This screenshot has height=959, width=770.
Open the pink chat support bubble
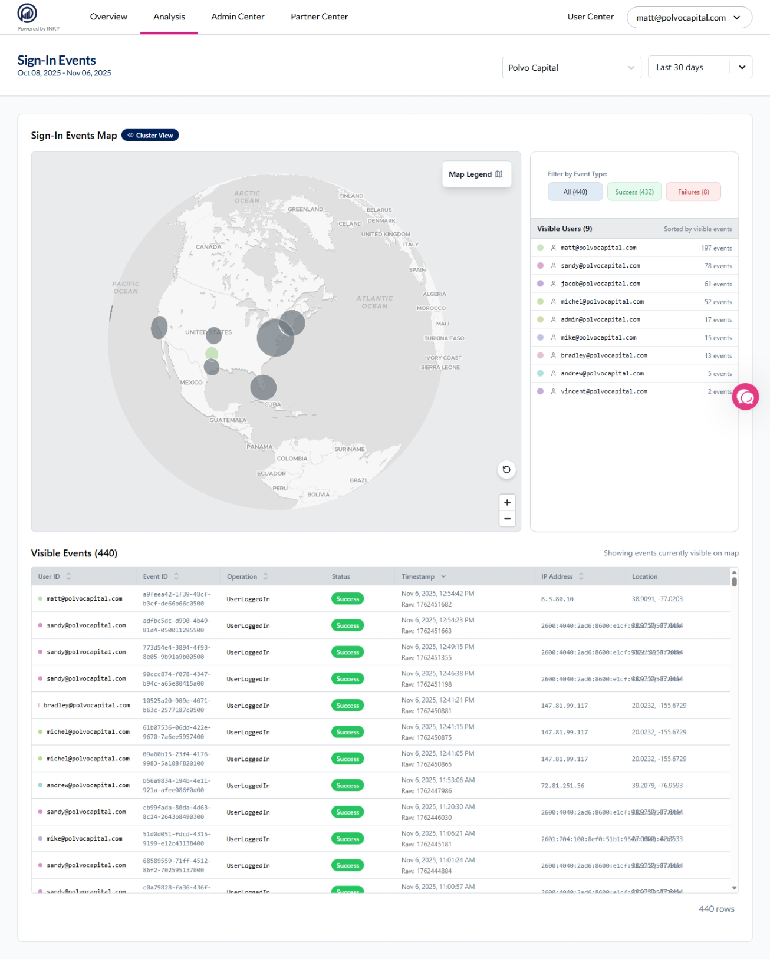coord(745,397)
